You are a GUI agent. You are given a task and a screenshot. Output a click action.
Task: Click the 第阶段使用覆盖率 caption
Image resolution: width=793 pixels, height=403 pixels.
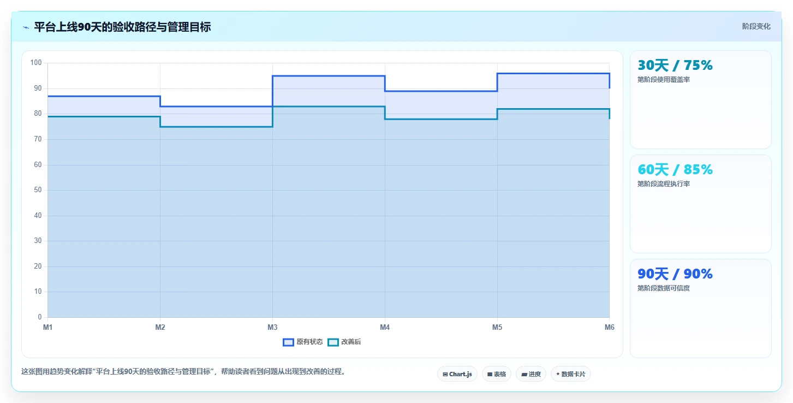tap(664, 80)
